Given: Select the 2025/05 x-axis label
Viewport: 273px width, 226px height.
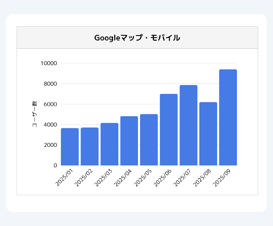Looking at the screenshot, I should tap(143, 177).
